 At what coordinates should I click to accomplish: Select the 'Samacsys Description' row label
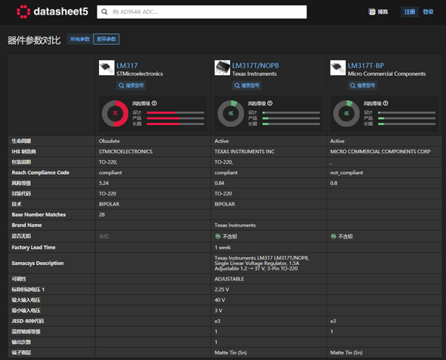(x=37, y=263)
